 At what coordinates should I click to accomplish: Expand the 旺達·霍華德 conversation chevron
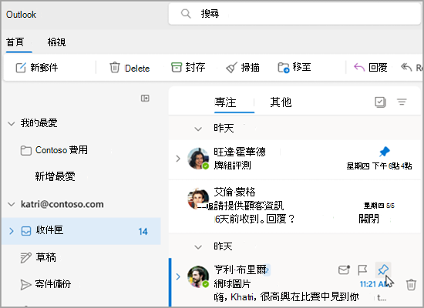[x=178, y=159]
